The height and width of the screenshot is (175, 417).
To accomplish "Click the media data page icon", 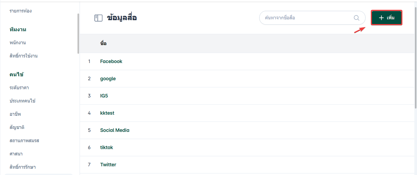I will pos(98,18).
